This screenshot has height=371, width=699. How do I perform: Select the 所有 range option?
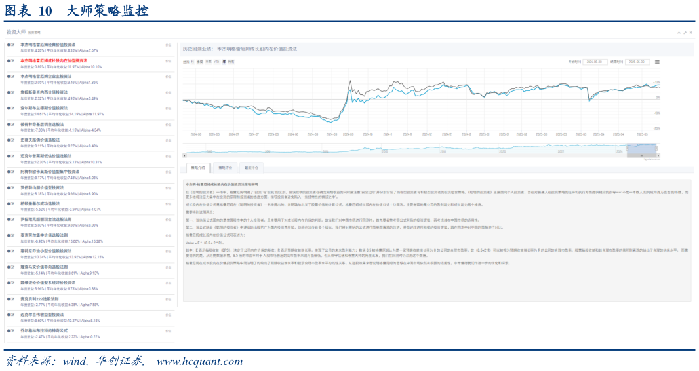click(x=230, y=62)
